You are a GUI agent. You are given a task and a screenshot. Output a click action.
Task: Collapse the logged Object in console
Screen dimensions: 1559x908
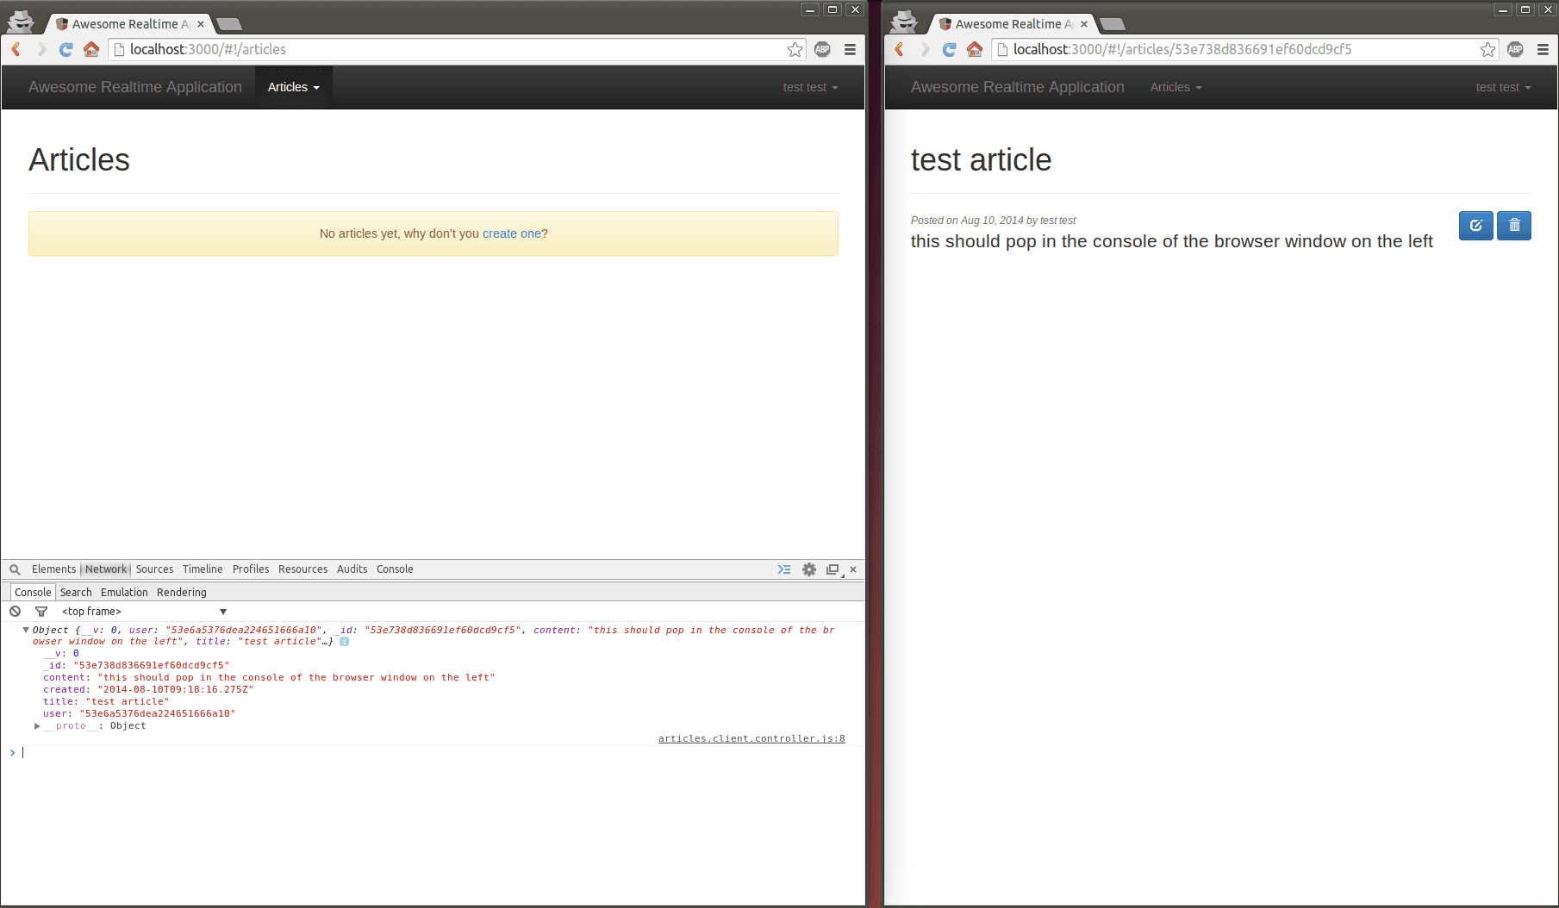26,630
